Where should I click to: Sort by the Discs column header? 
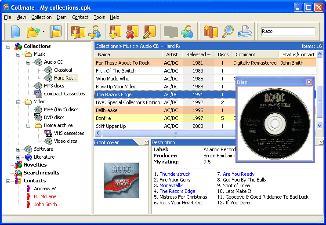(x=223, y=54)
